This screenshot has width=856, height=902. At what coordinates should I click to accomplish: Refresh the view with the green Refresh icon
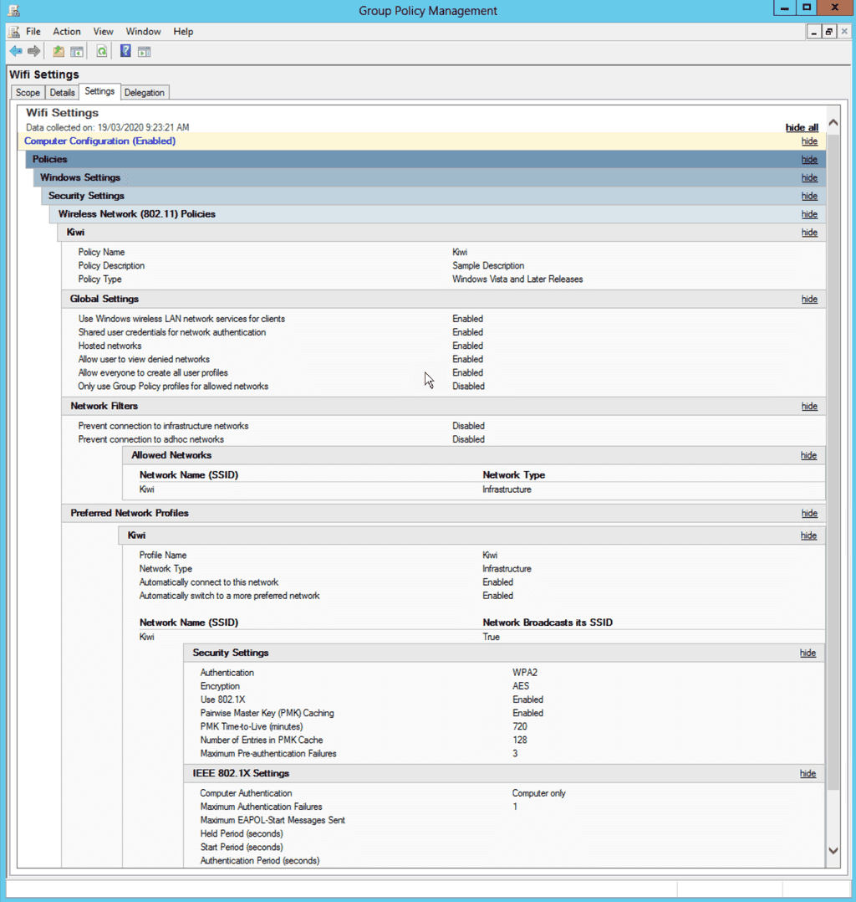[102, 51]
